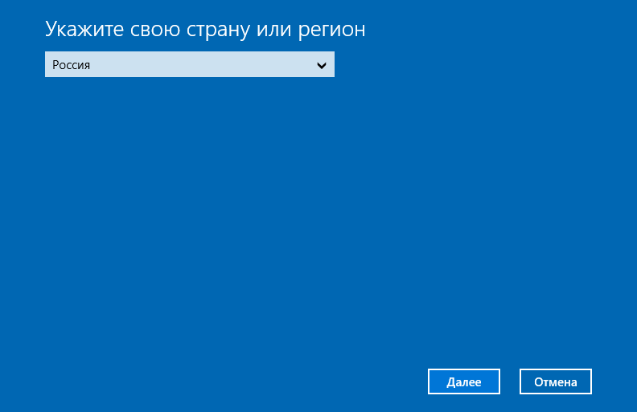
Task: Show region options using the black chevron
Action: tap(322, 65)
